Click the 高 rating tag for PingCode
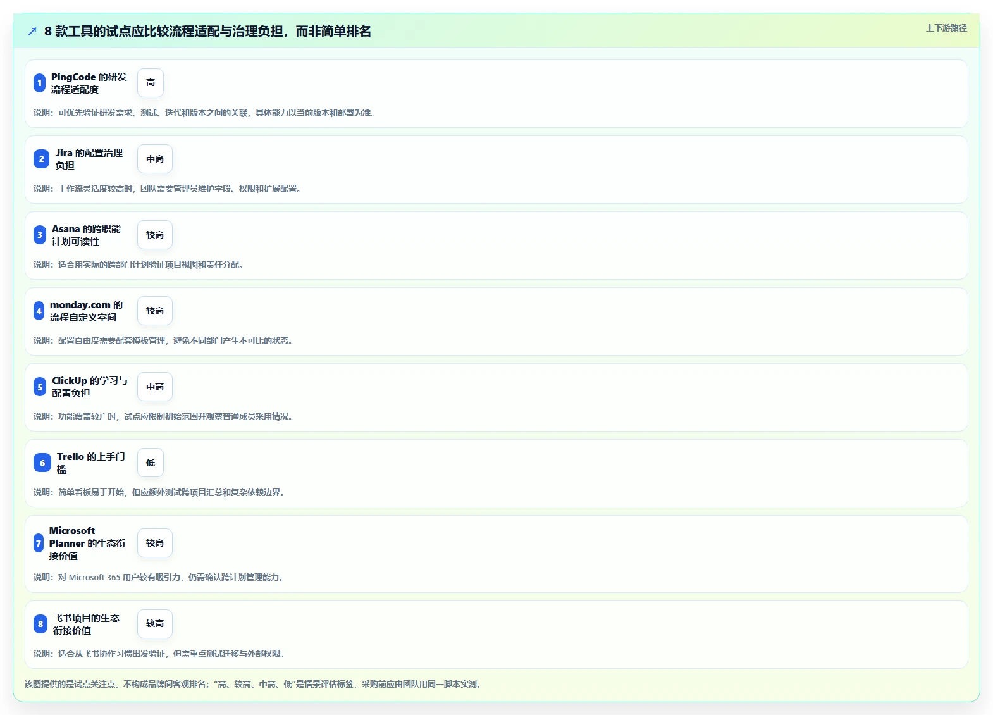 click(151, 83)
